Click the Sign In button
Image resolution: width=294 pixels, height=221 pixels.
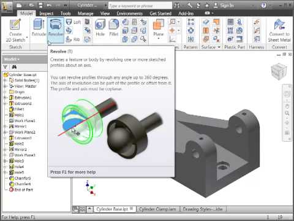tap(224, 6)
